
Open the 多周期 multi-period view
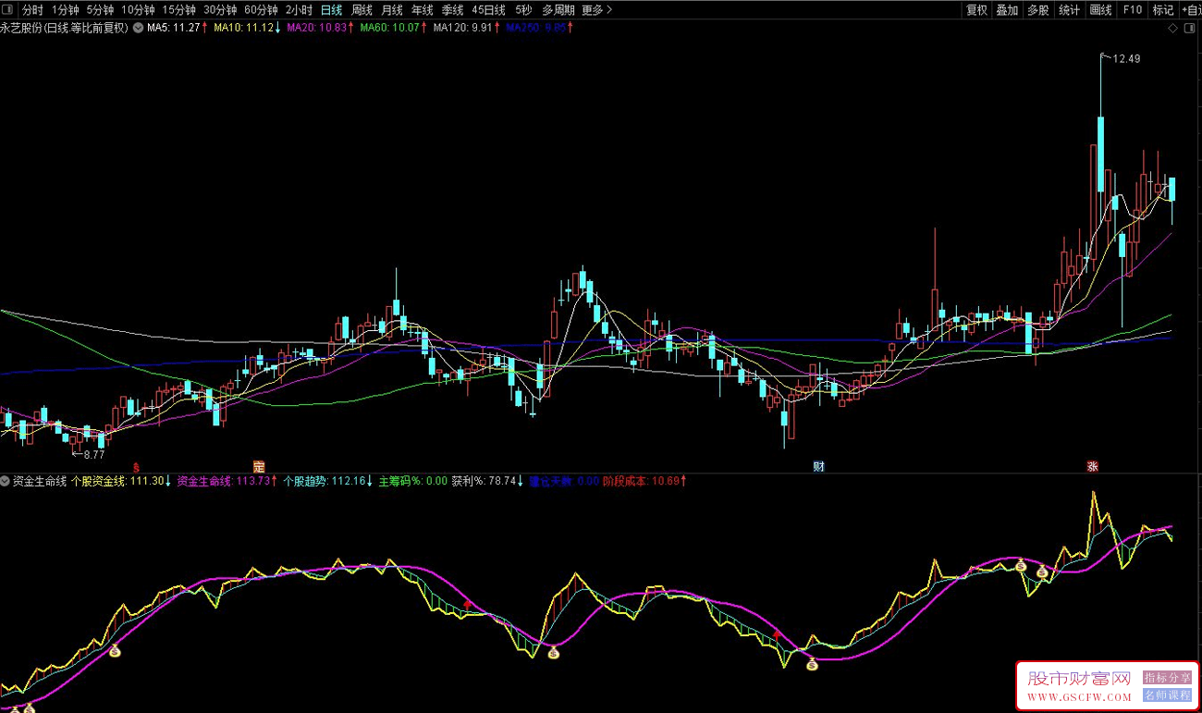click(x=558, y=10)
